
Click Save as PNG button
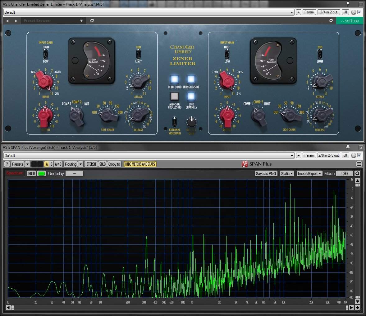pyautogui.click(x=266, y=173)
